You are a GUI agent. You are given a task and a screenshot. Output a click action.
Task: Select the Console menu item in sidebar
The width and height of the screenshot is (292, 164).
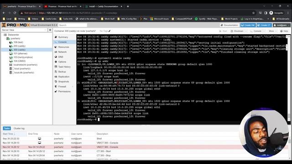coord(63,42)
